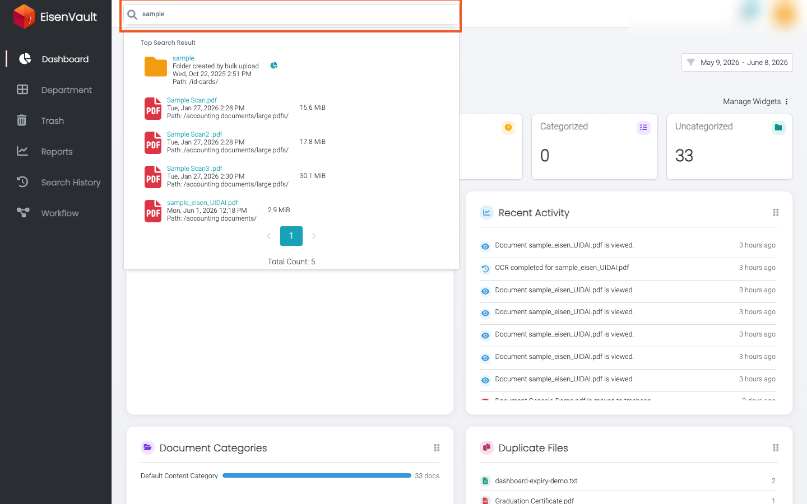Image resolution: width=807 pixels, height=504 pixels.
Task: Click the 33 docs label
Action: click(427, 476)
